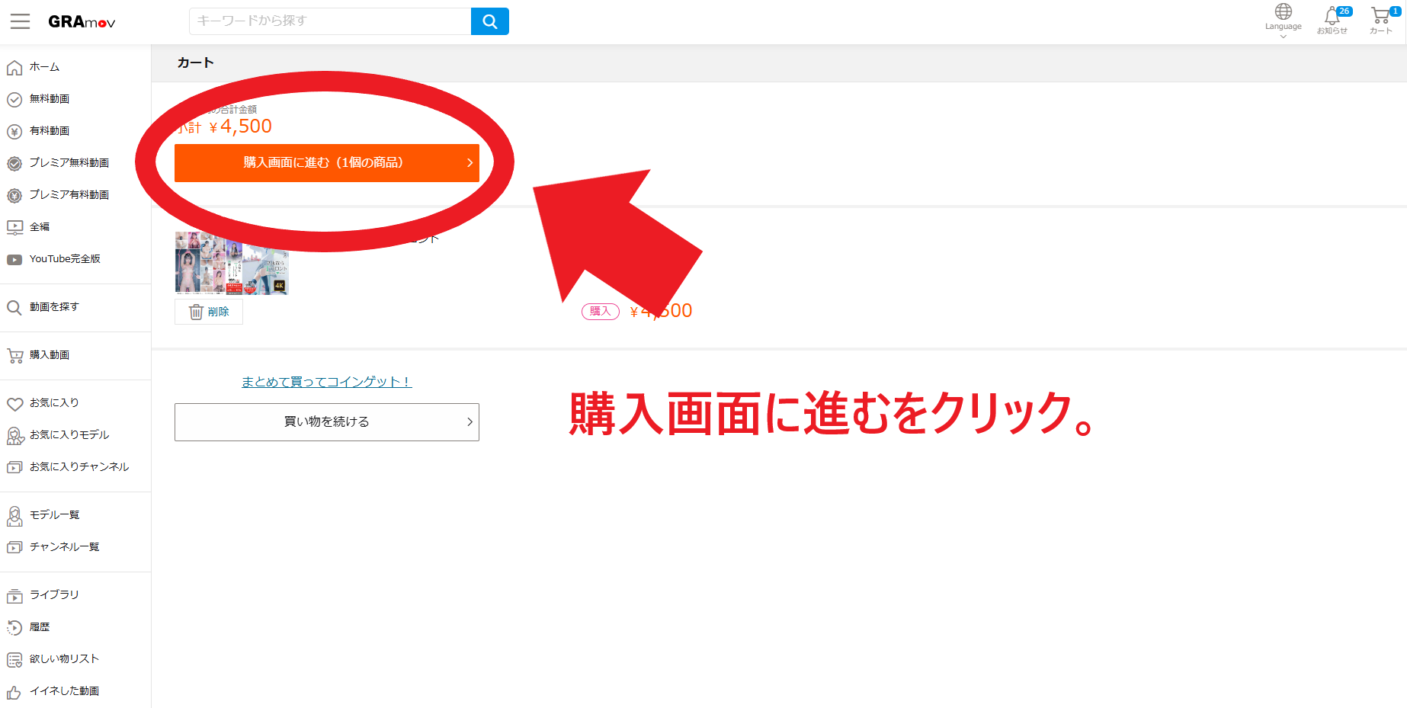Open the Language globe selector

[x=1284, y=21]
